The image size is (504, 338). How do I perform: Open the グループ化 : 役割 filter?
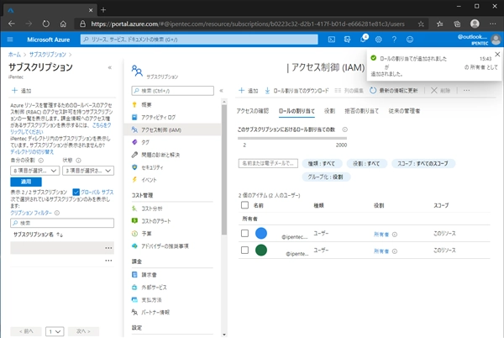(x=326, y=177)
